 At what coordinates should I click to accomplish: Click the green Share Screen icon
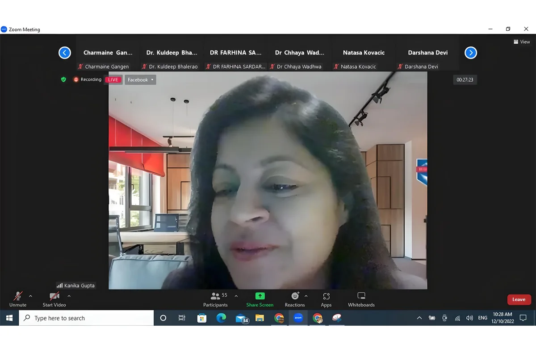(260, 296)
